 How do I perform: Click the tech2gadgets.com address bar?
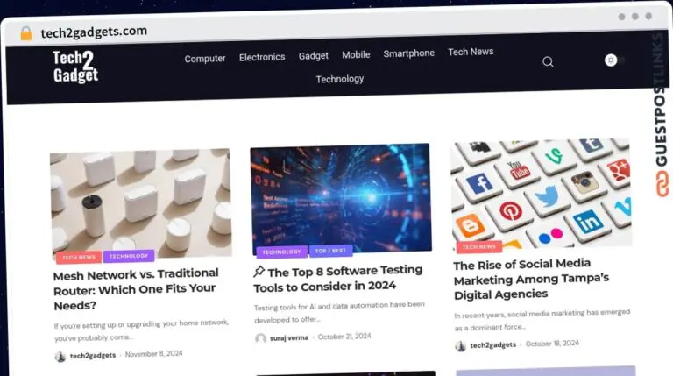(x=94, y=32)
